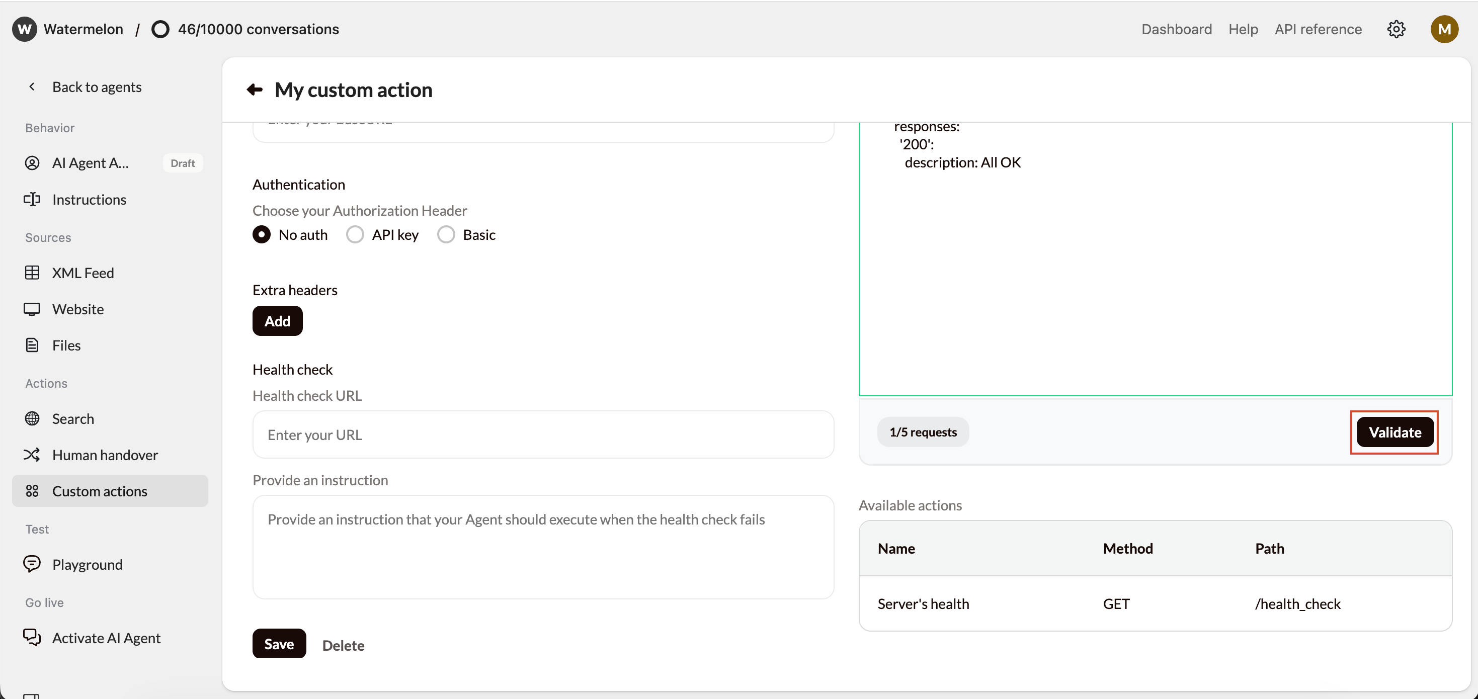Click the chevron next to Back to agents
This screenshot has height=699, width=1478.
32,86
